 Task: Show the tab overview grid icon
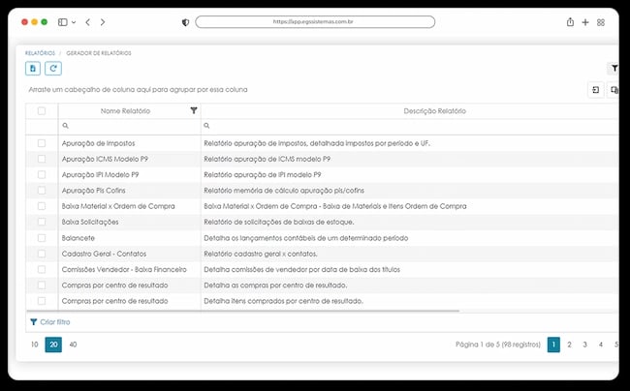[x=601, y=22]
